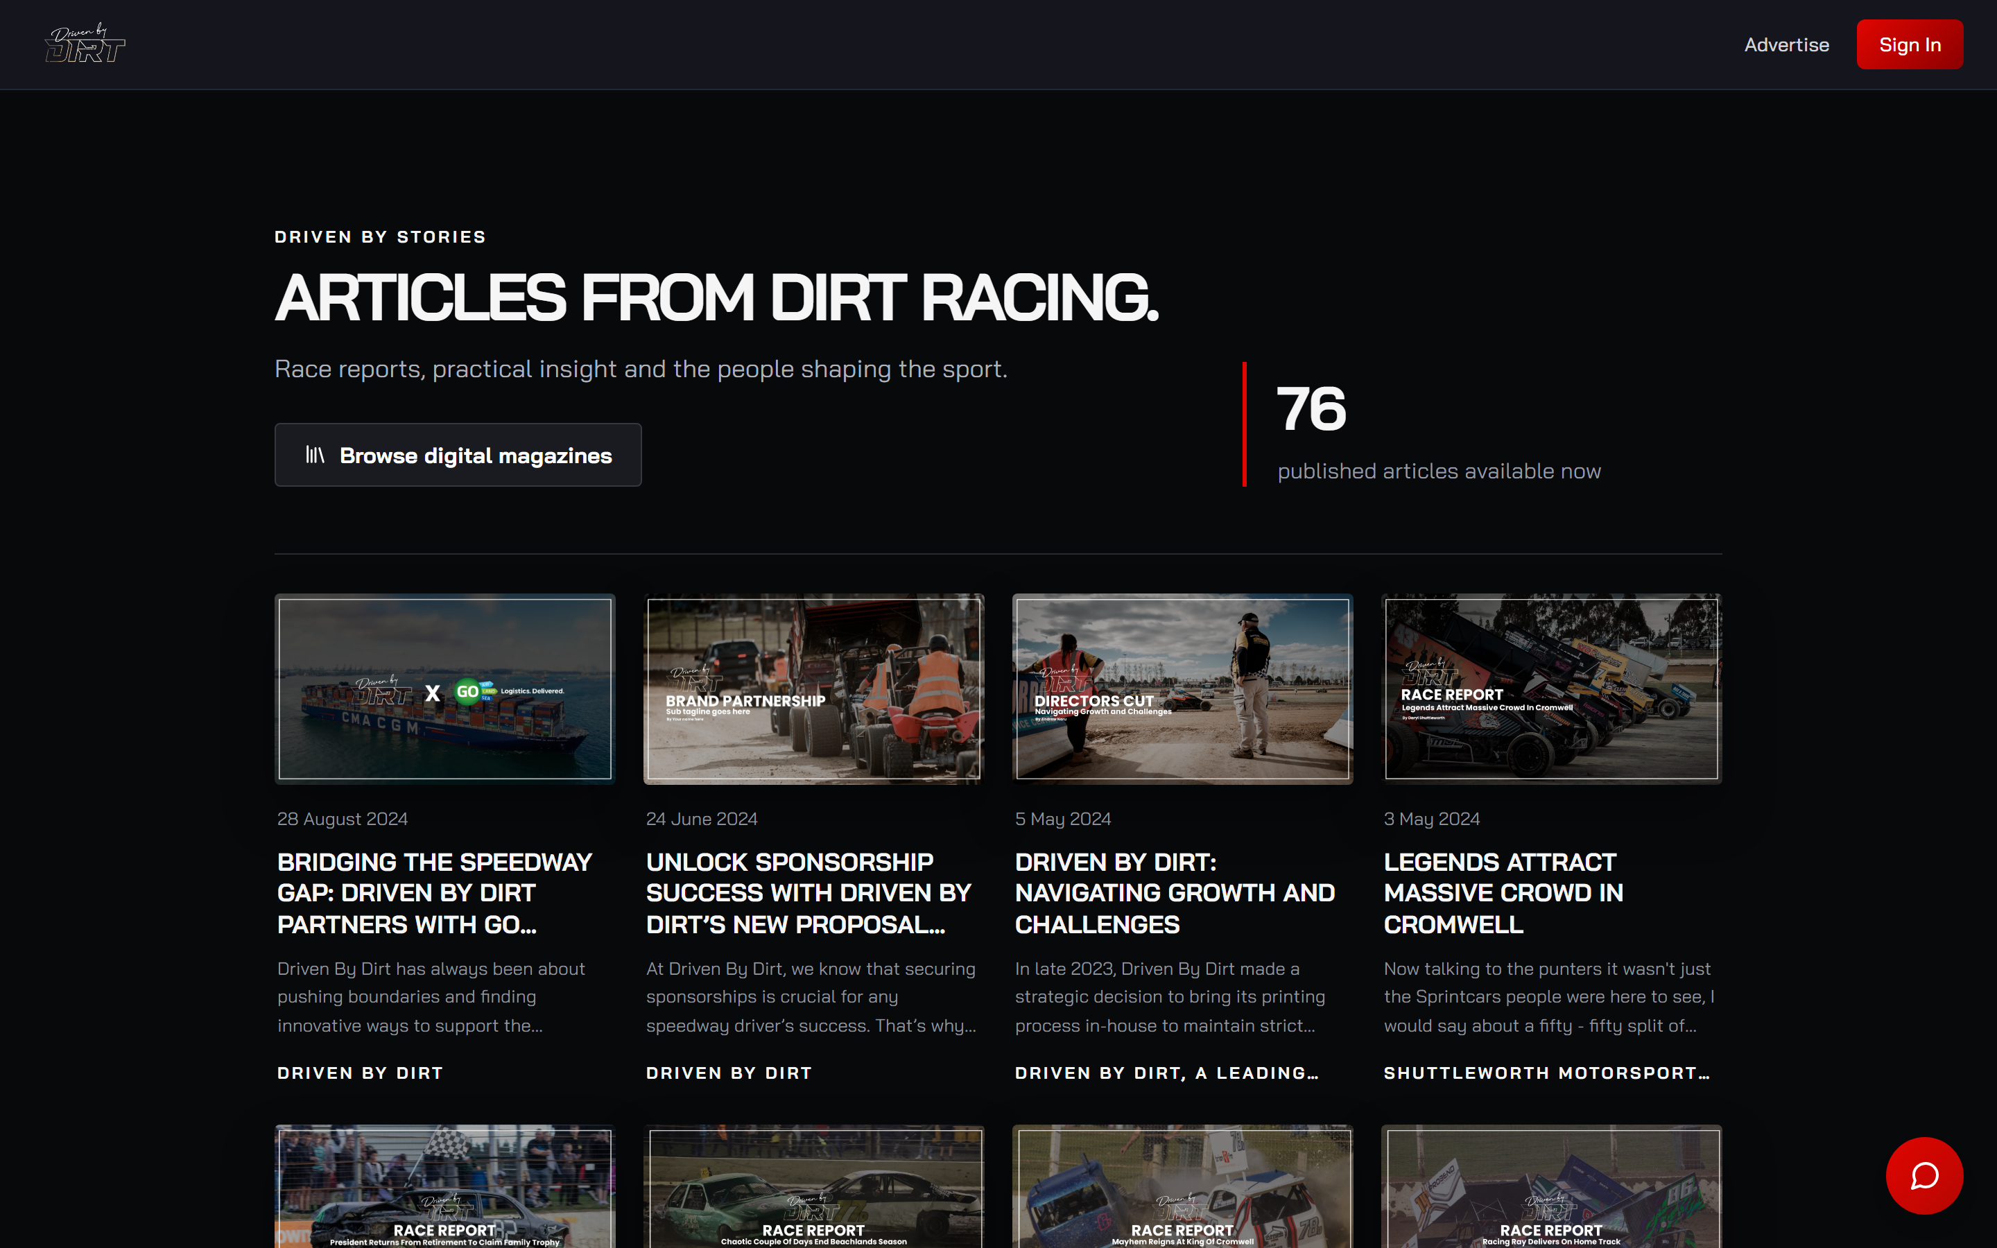The height and width of the screenshot is (1248, 1997).
Task: Click the excerpt 'Driven By Dirt has always been'
Action: [431, 997]
